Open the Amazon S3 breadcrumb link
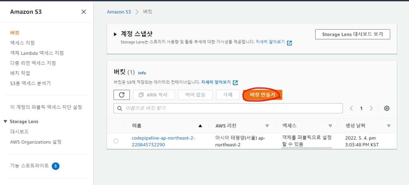Screen dimensions: 409x185 pyautogui.click(x=119, y=12)
